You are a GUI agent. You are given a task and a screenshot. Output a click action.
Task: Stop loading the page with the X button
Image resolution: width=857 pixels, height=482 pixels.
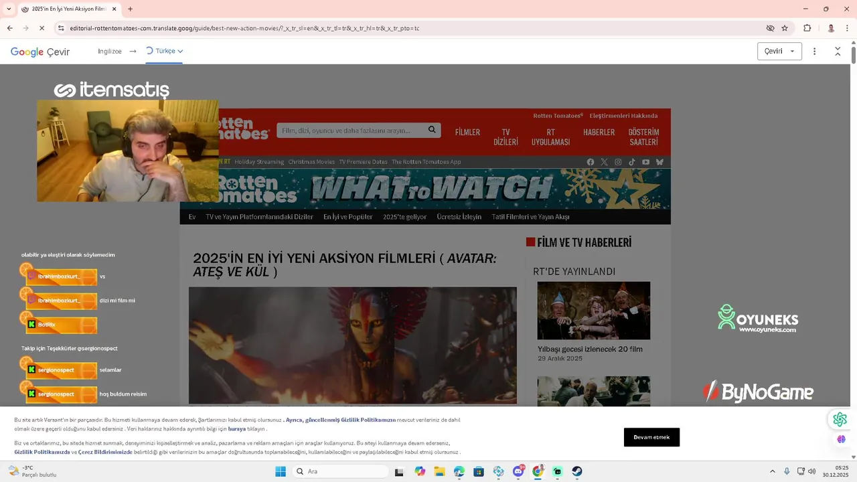pyautogui.click(x=41, y=28)
